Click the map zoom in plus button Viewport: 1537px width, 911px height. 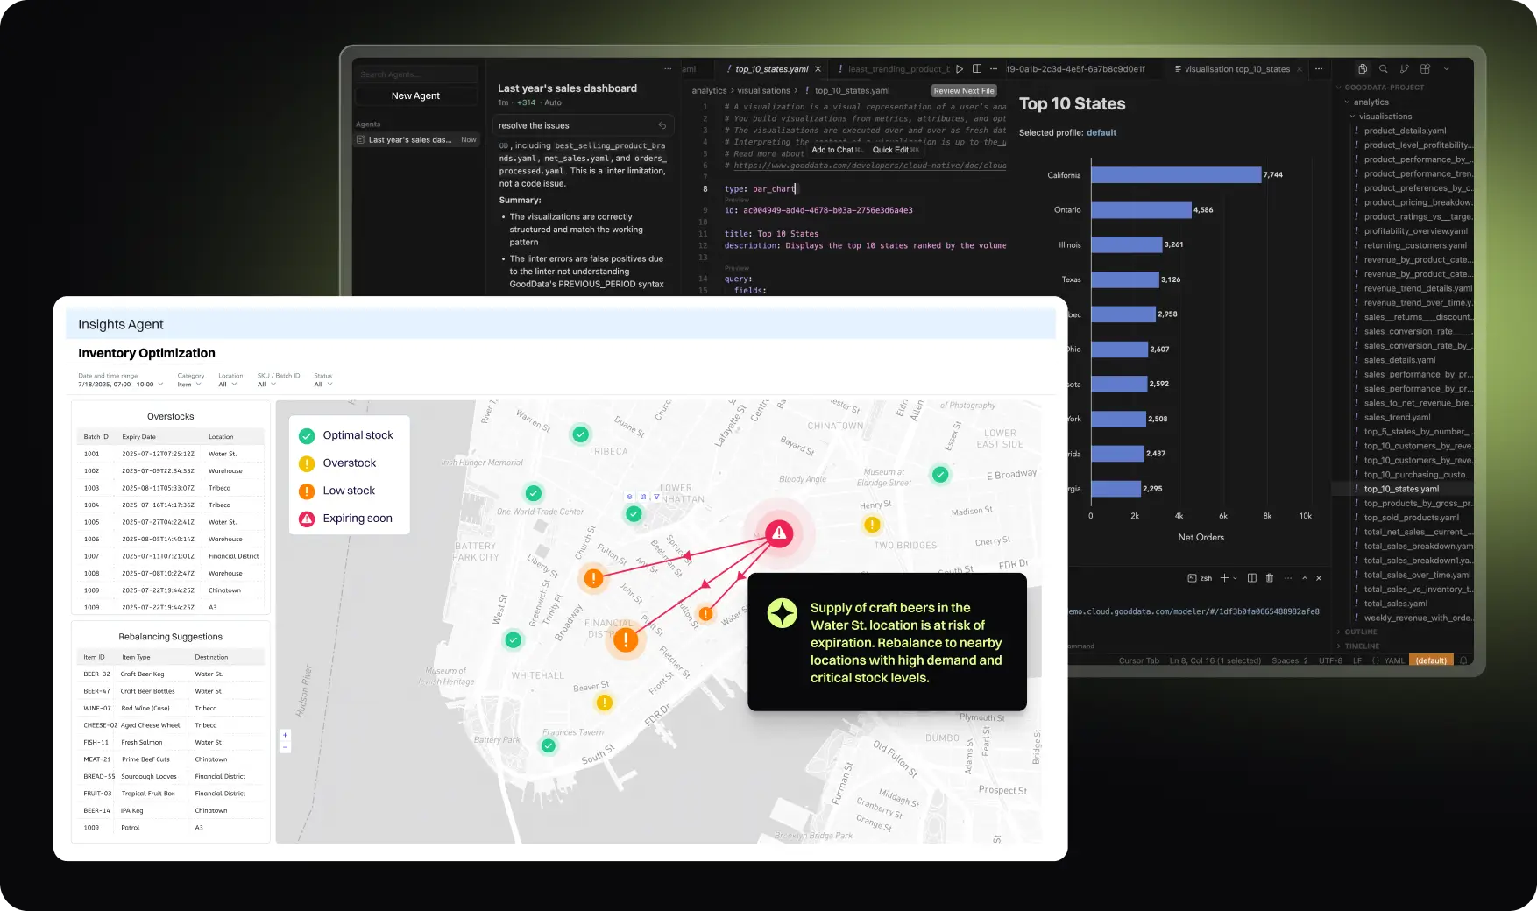point(285,735)
